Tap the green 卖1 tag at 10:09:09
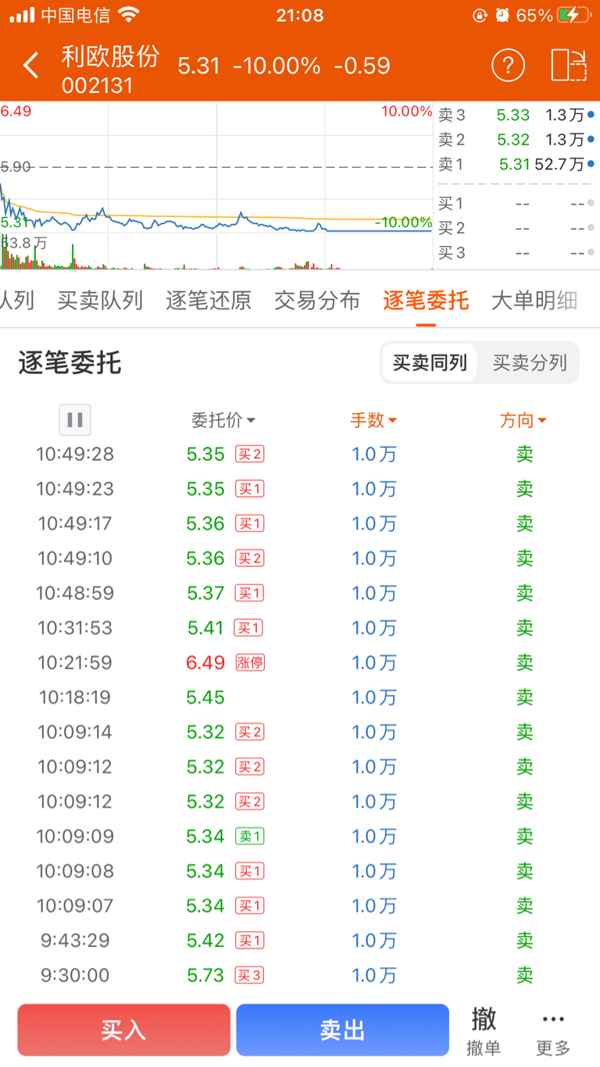Image resolution: width=600 pixels, height=1067 pixels. pyautogui.click(x=250, y=837)
